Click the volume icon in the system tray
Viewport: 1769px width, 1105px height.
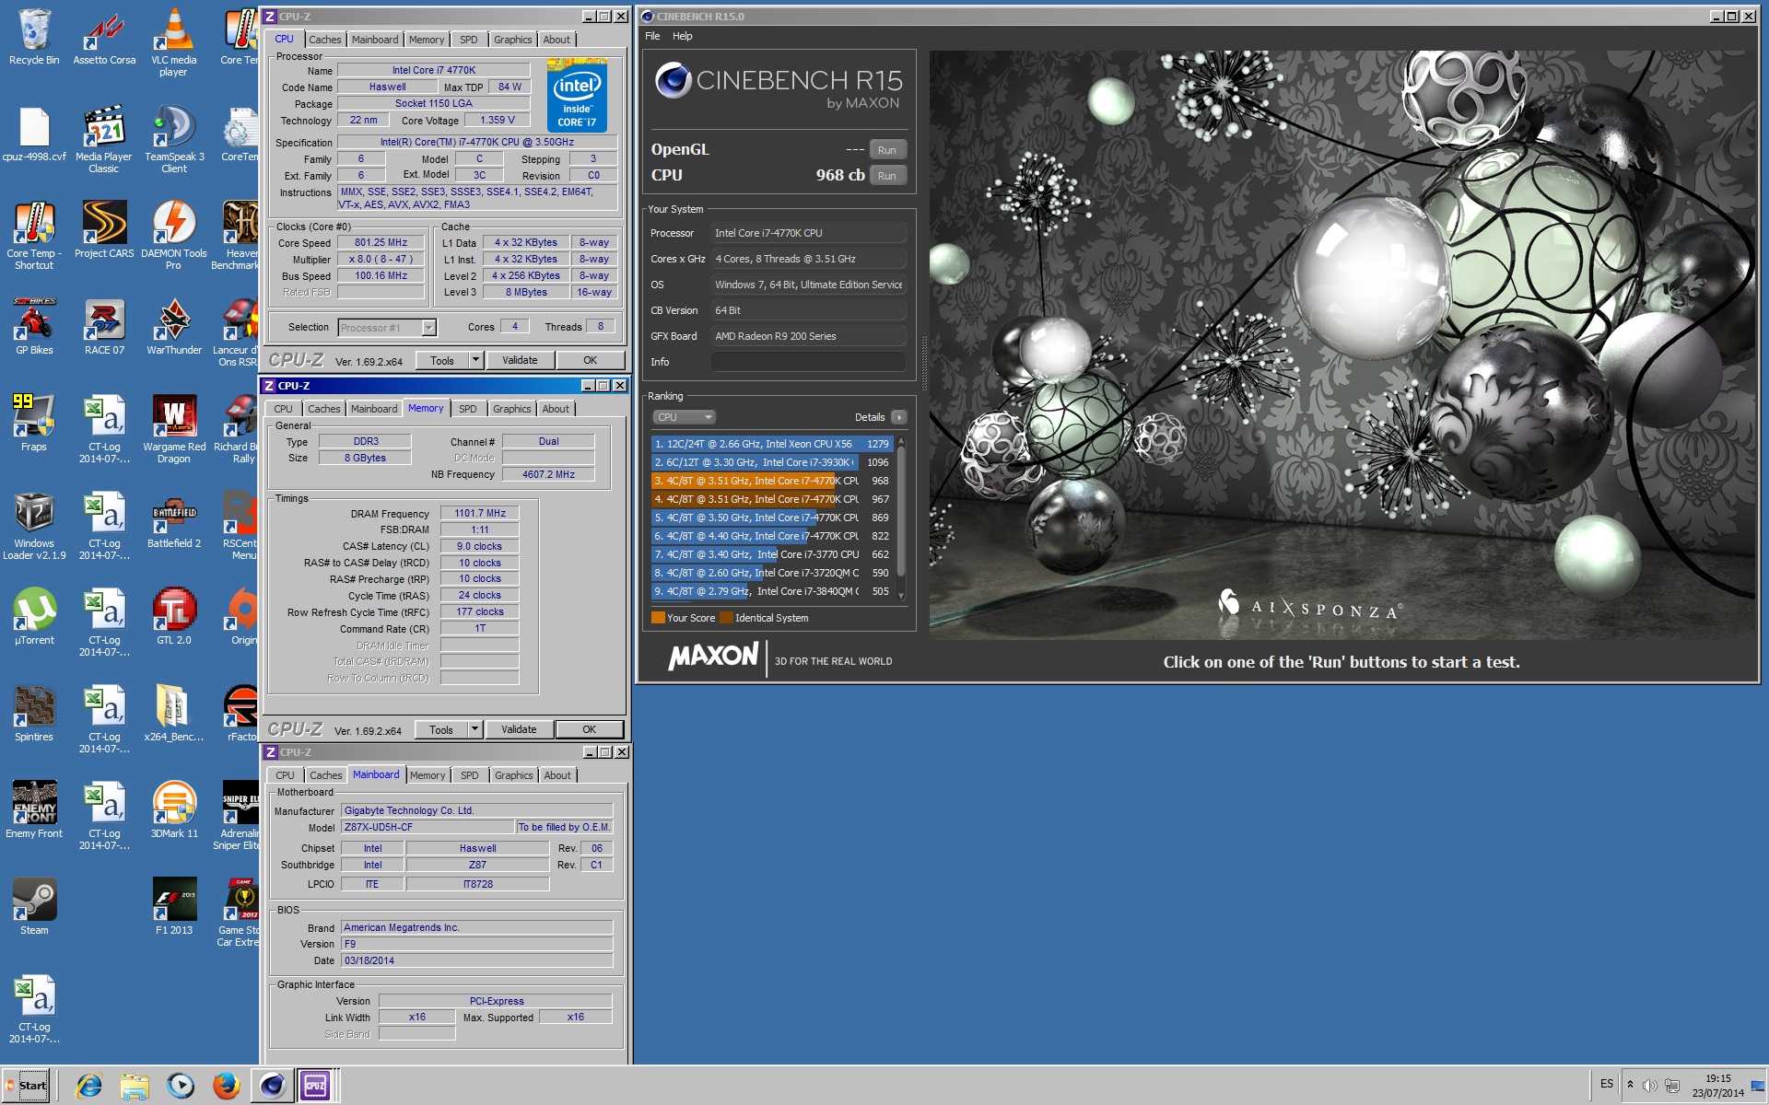1649,1085
